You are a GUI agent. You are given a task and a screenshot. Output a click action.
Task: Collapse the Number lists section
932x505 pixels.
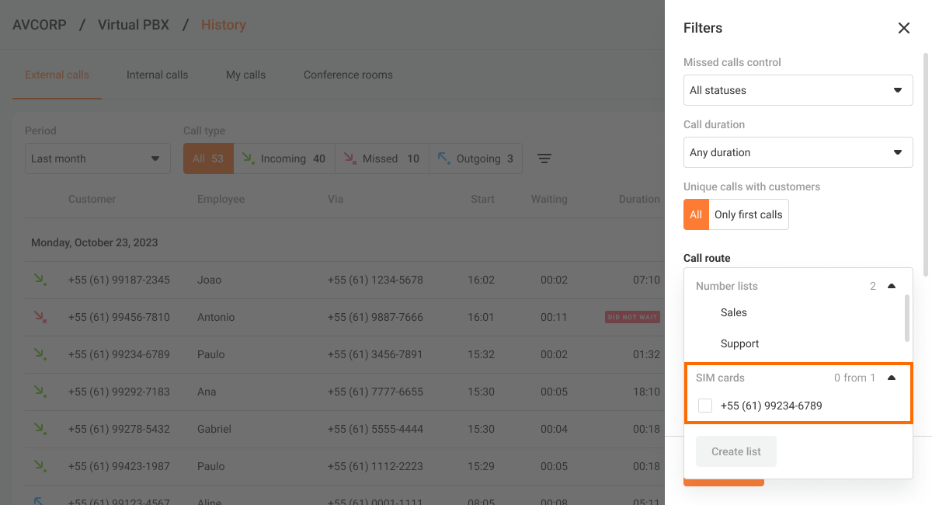click(892, 286)
